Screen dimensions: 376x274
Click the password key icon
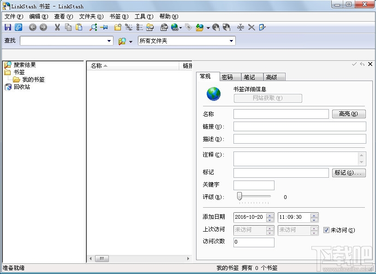18,27
